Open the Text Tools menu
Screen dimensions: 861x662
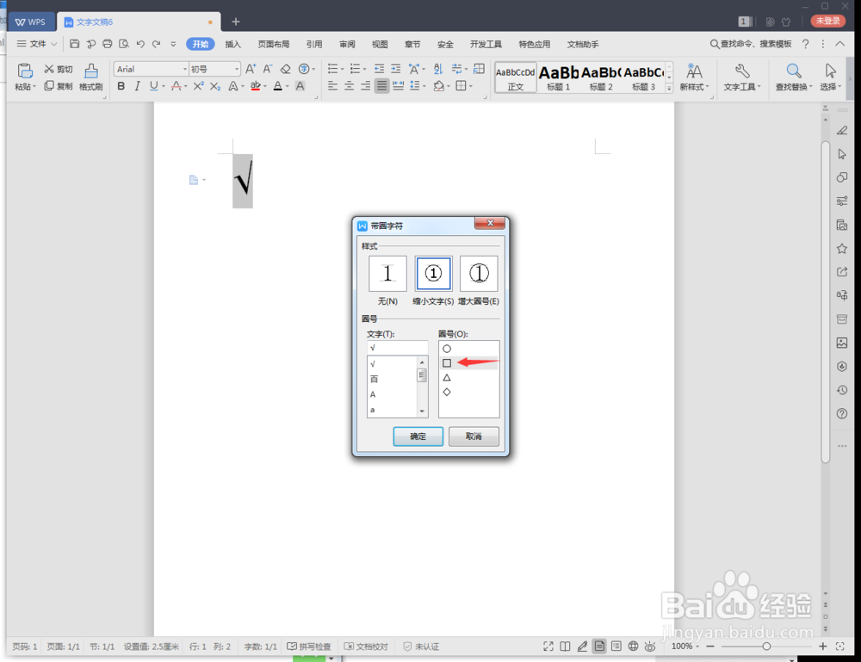tap(742, 77)
